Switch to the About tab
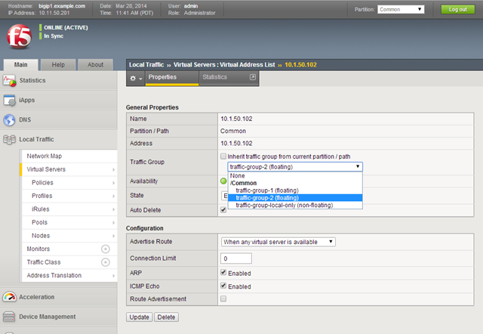The height and width of the screenshot is (334, 483). 95,65
